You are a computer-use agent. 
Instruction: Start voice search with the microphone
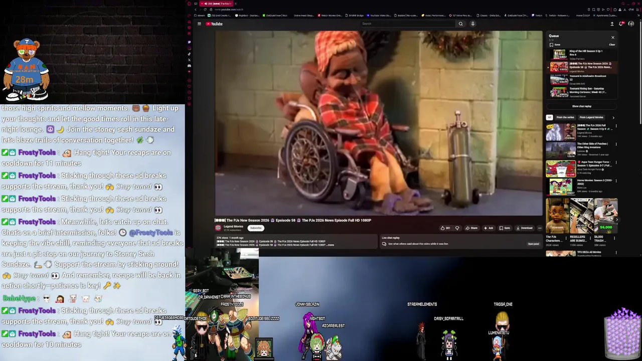472,24
